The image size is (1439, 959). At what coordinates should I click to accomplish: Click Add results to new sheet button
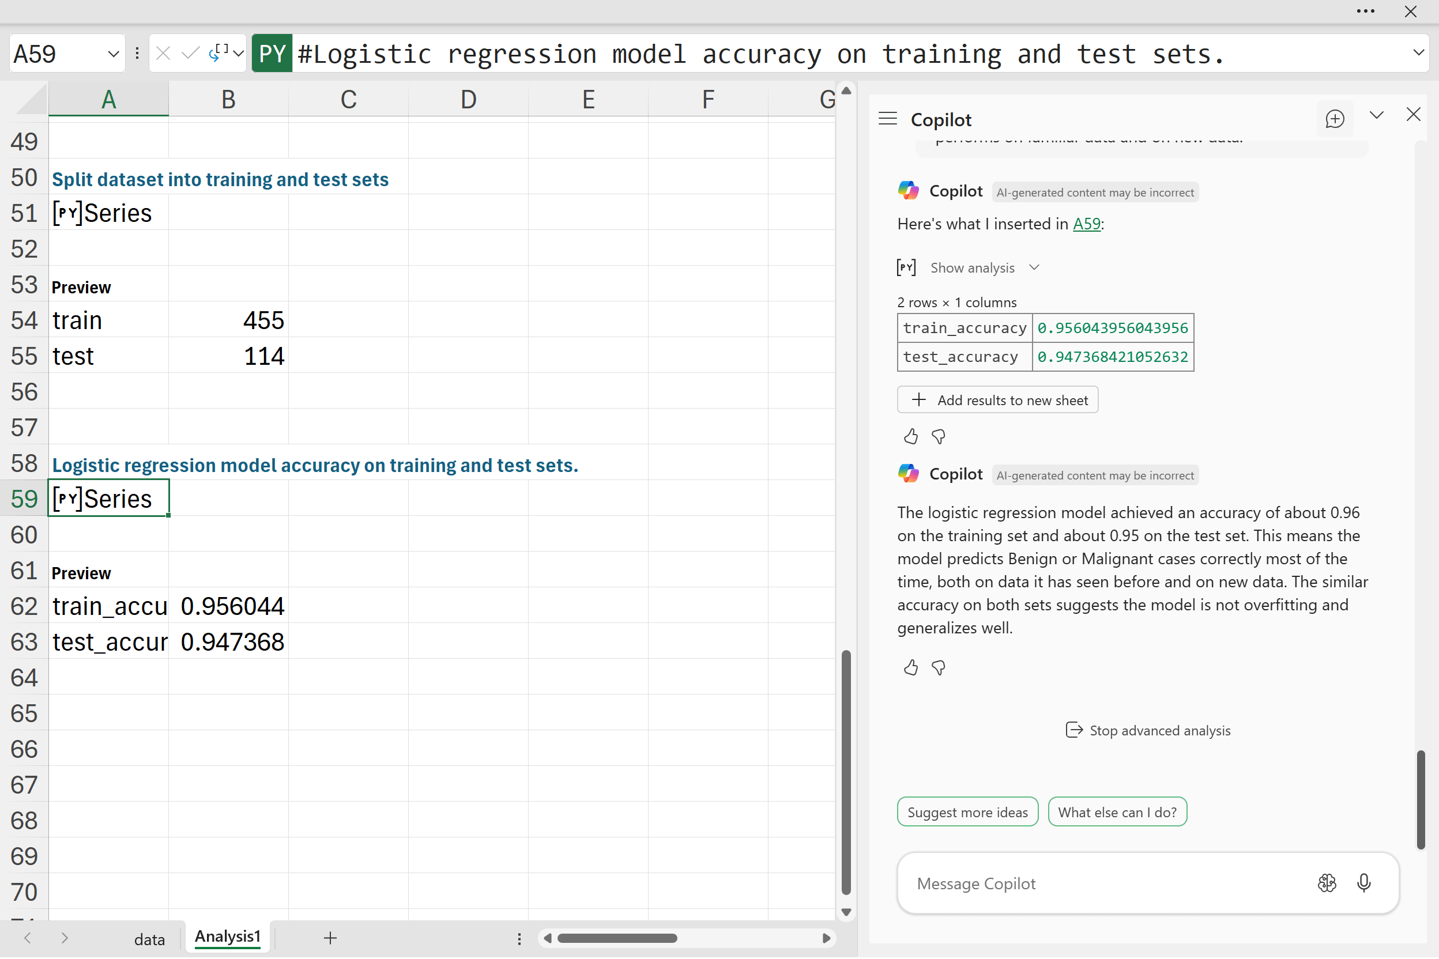(x=997, y=400)
